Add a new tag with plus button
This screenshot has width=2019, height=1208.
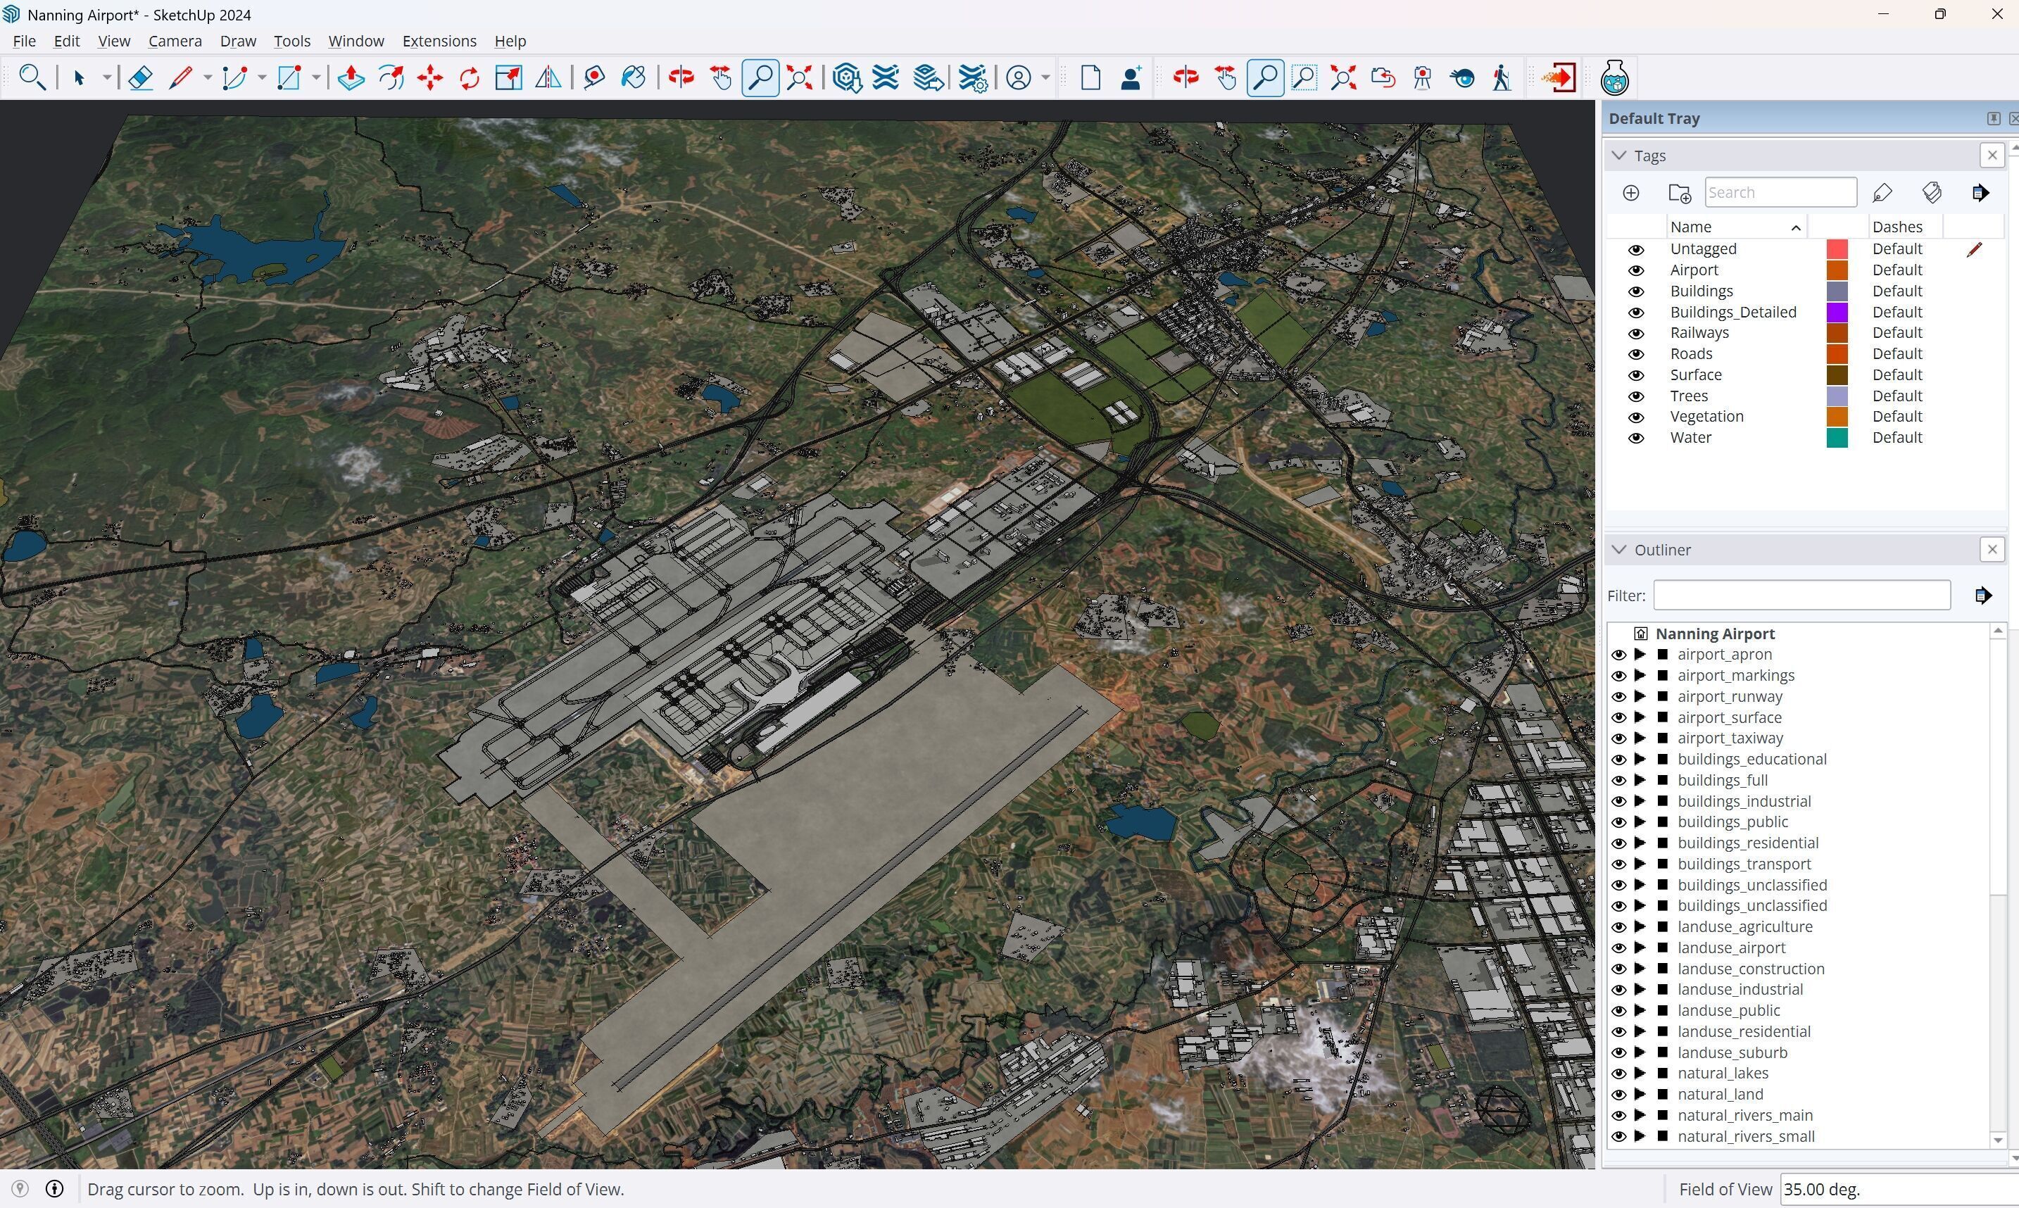pyautogui.click(x=1631, y=193)
